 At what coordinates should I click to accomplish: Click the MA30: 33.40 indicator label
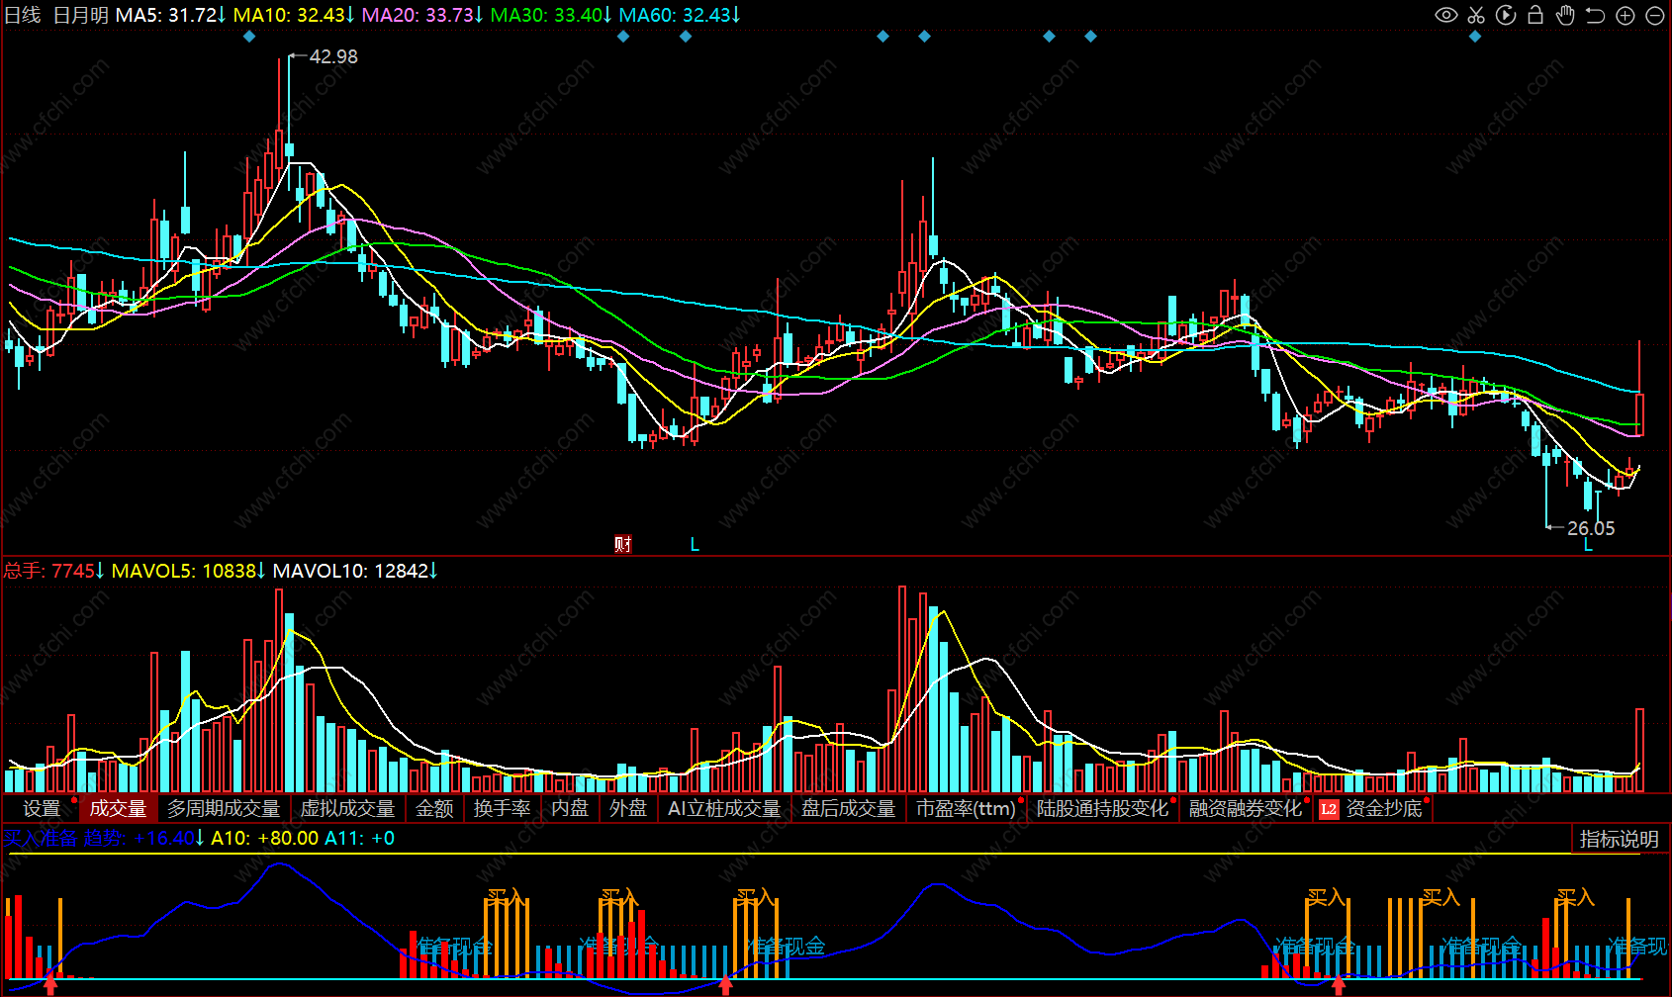tap(551, 15)
